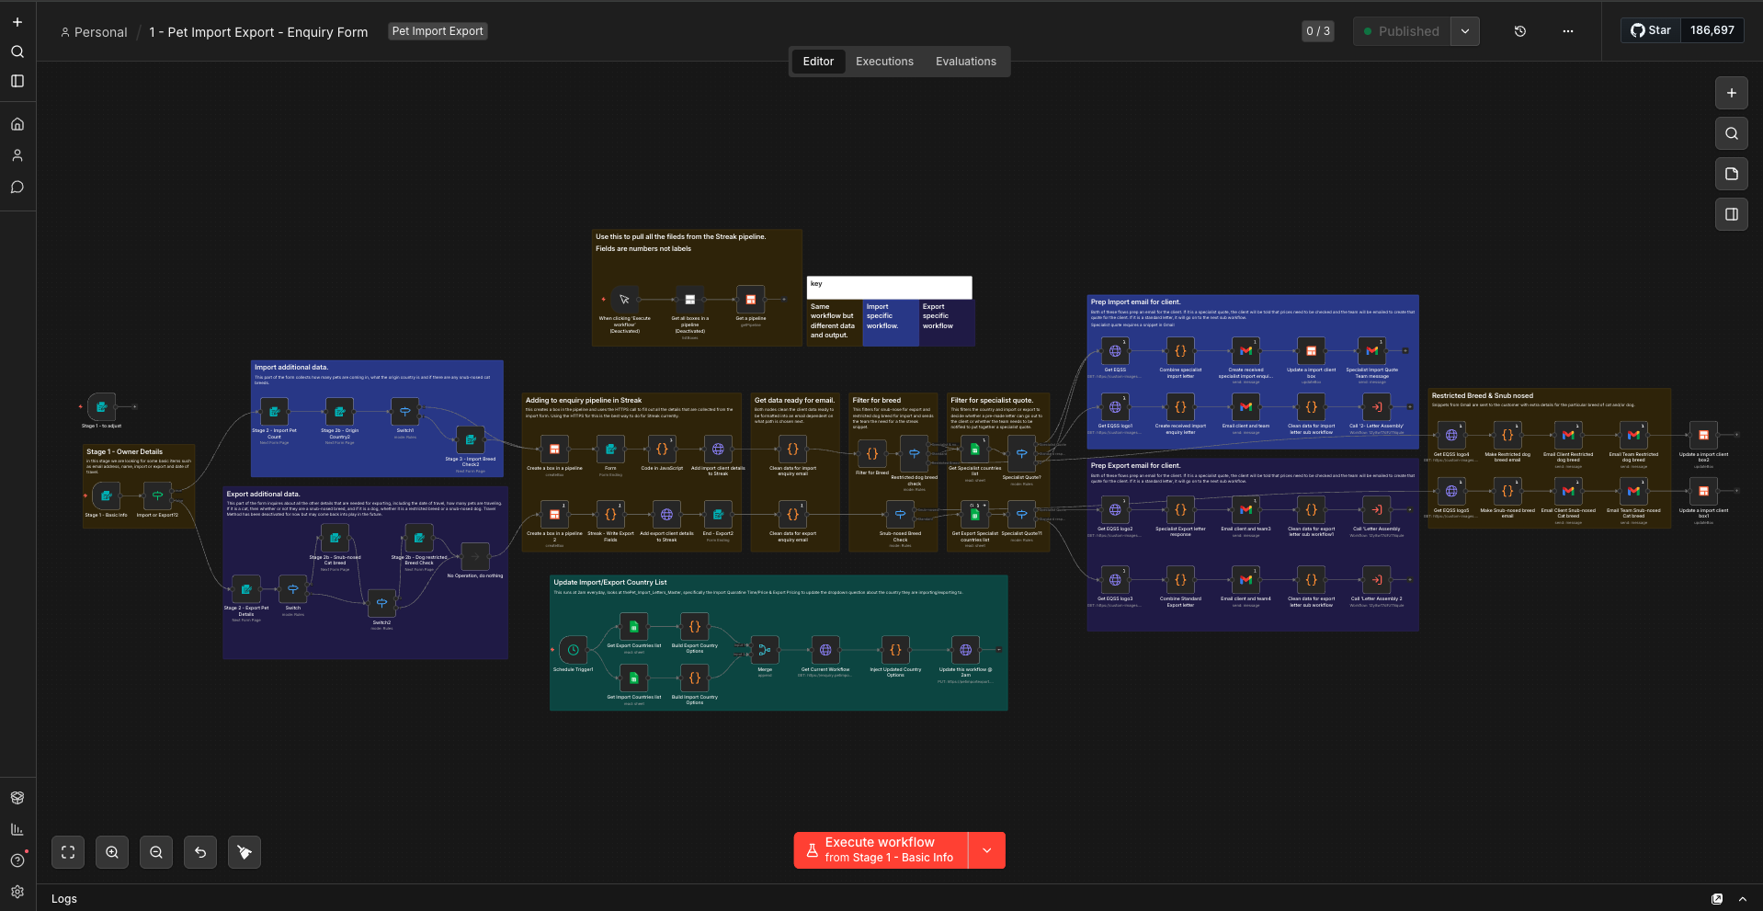Click the zoom in canvas button
The height and width of the screenshot is (911, 1763).
[x=112, y=852]
